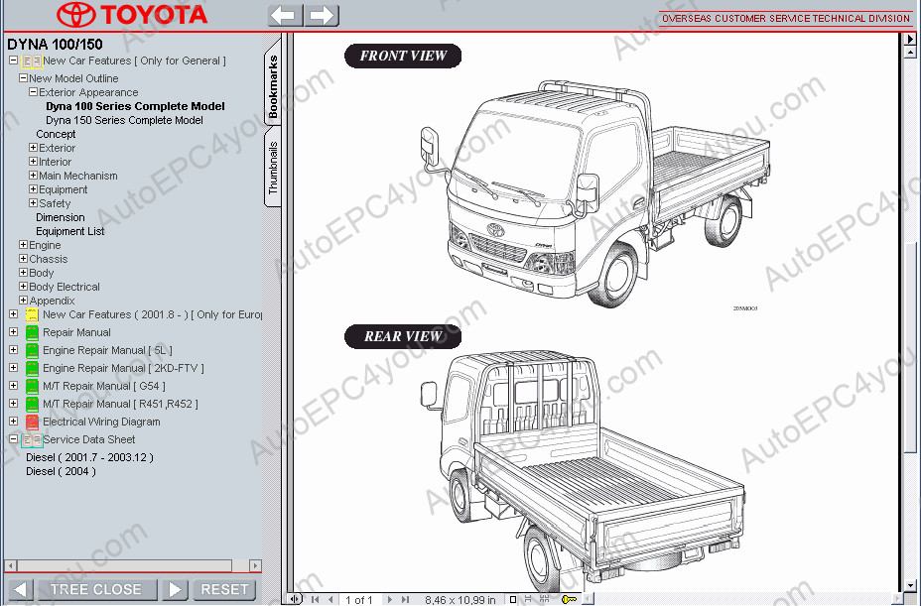Click the forward arrow in the header
The width and height of the screenshot is (921, 606).
coord(322,15)
